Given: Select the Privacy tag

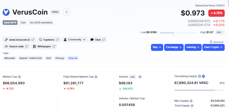Looking at the screenshot, I should [60, 58].
